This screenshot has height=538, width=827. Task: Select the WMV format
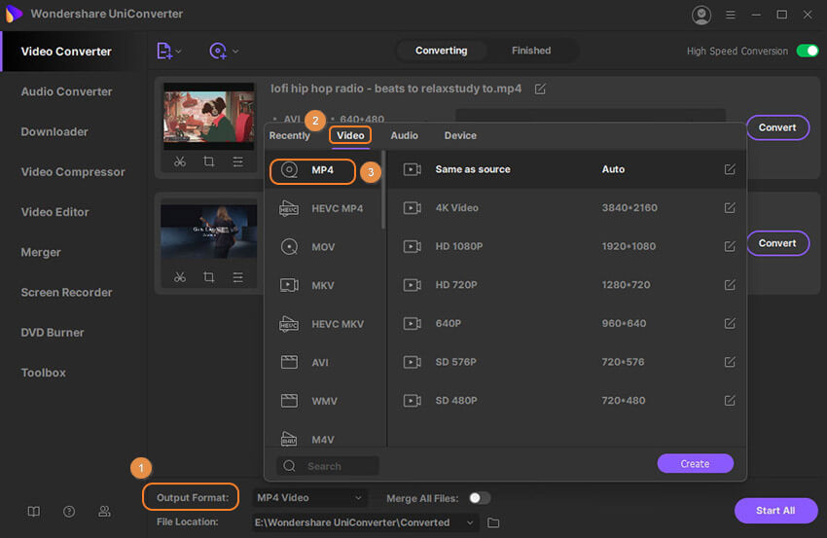325,401
